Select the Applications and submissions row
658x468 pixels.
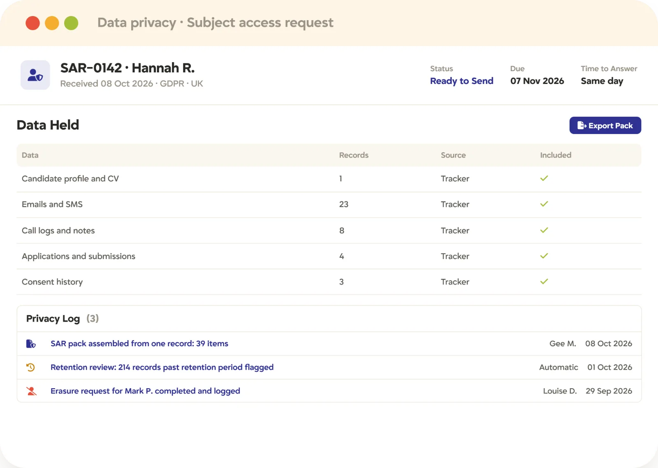(329, 256)
